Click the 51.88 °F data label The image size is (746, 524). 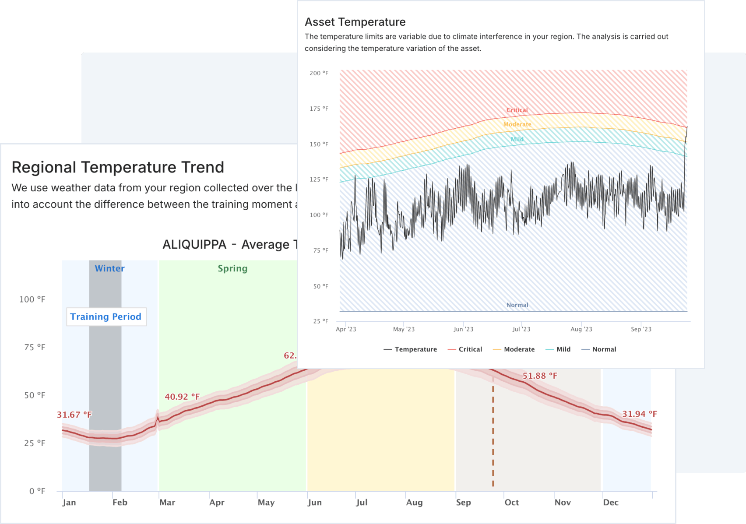click(x=540, y=376)
